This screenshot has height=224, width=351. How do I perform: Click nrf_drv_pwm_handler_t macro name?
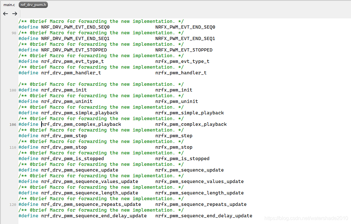tap(71, 73)
